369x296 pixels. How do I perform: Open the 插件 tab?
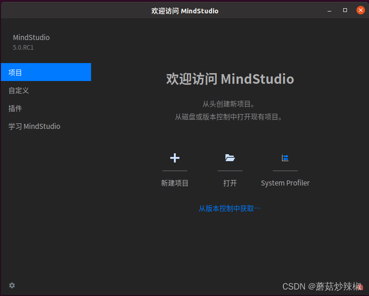(46, 108)
